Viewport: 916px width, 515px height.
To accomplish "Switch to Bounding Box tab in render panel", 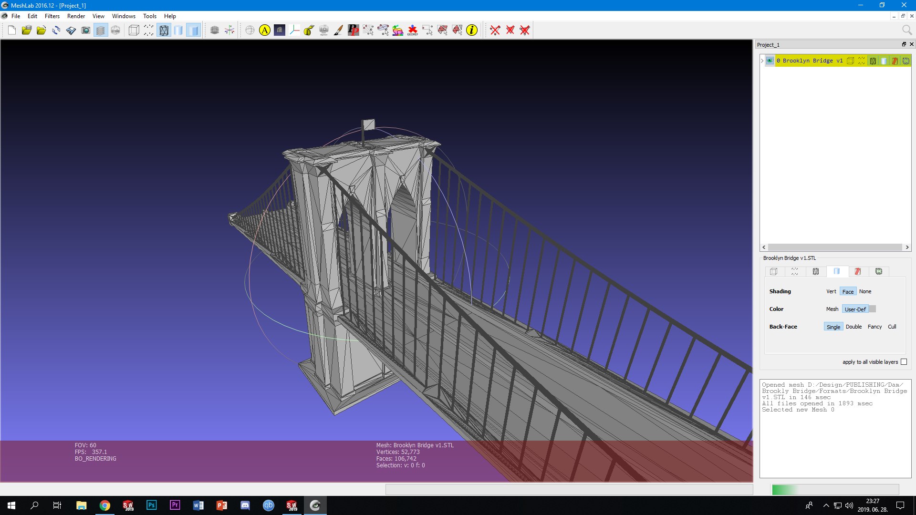I will (774, 271).
